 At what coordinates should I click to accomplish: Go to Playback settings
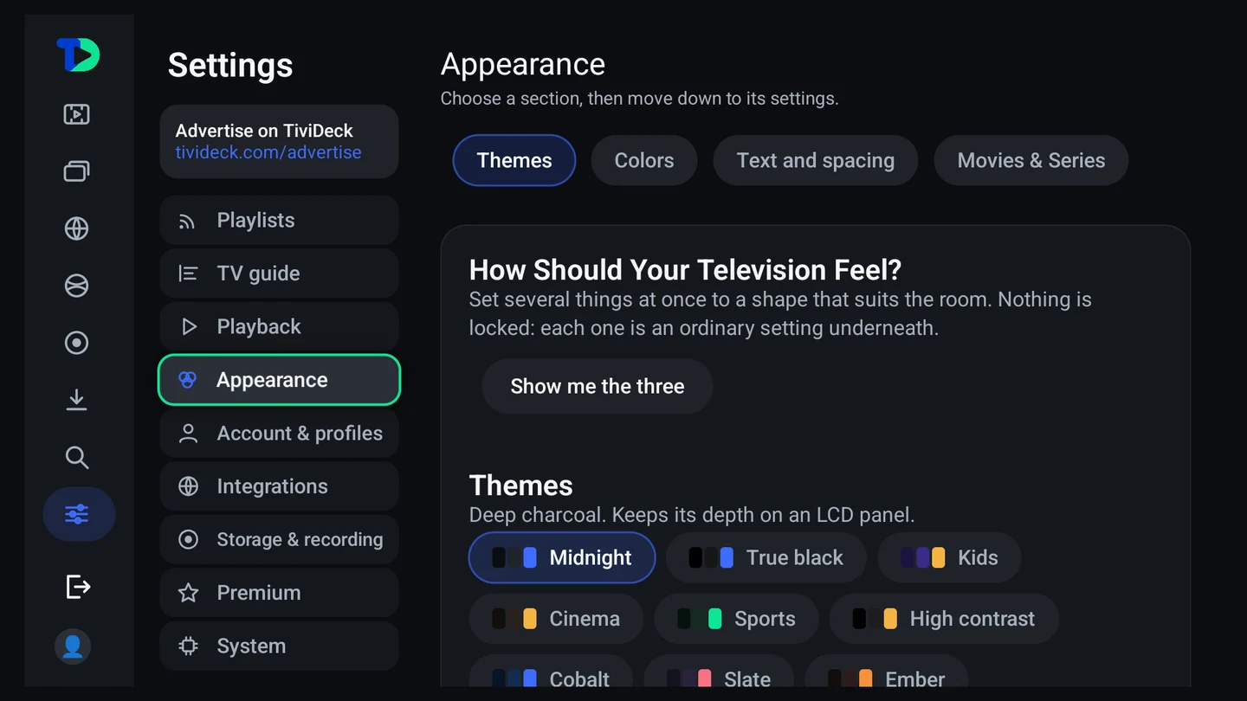(x=279, y=326)
